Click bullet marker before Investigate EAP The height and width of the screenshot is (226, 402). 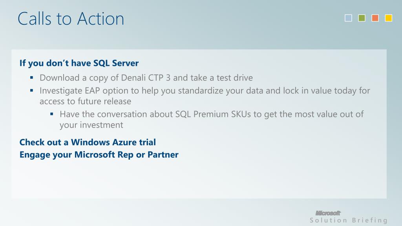31,90
